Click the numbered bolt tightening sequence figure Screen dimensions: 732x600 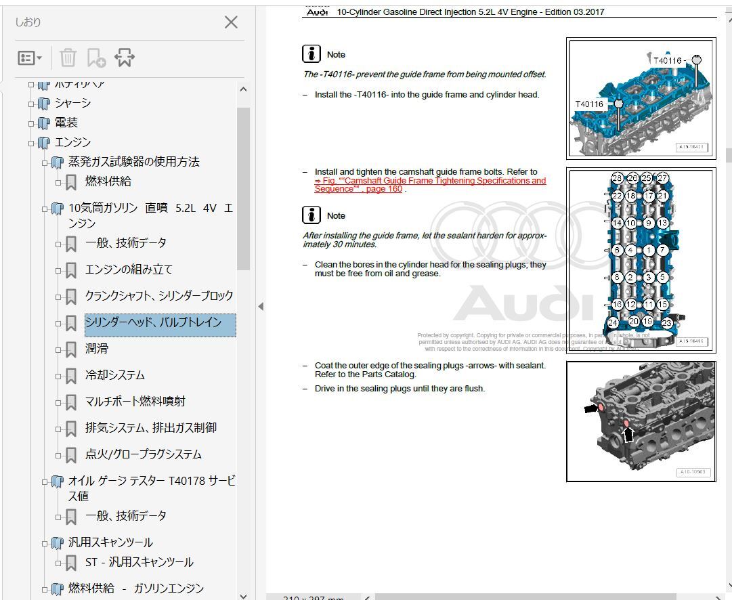click(x=641, y=261)
